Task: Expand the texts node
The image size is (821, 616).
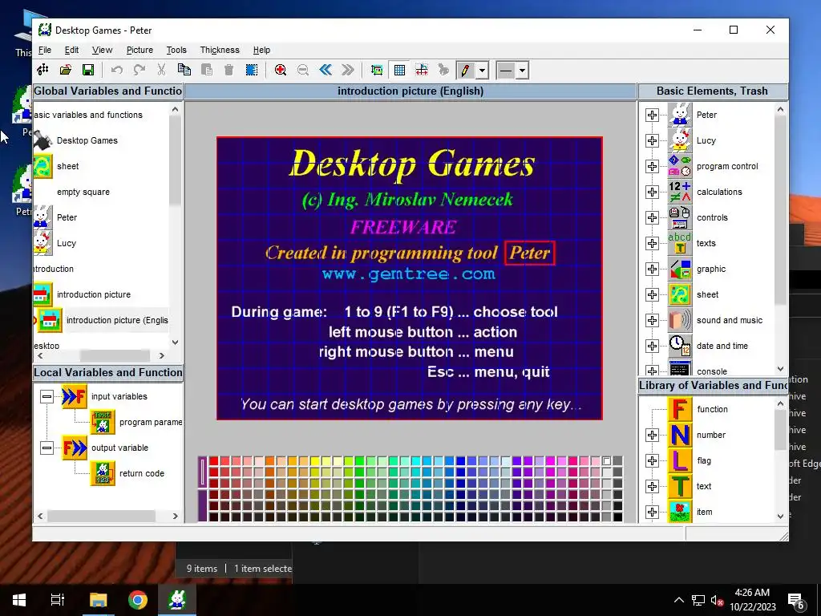Action: [x=652, y=243]
